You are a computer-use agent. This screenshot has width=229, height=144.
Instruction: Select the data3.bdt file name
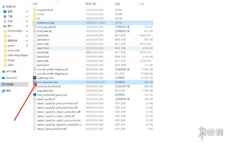point(43,61)
